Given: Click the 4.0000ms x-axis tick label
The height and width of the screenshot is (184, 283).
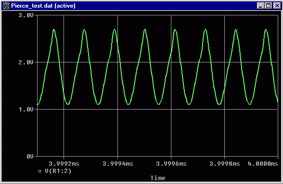Looking at the screenshot, I should pos(263,164).
